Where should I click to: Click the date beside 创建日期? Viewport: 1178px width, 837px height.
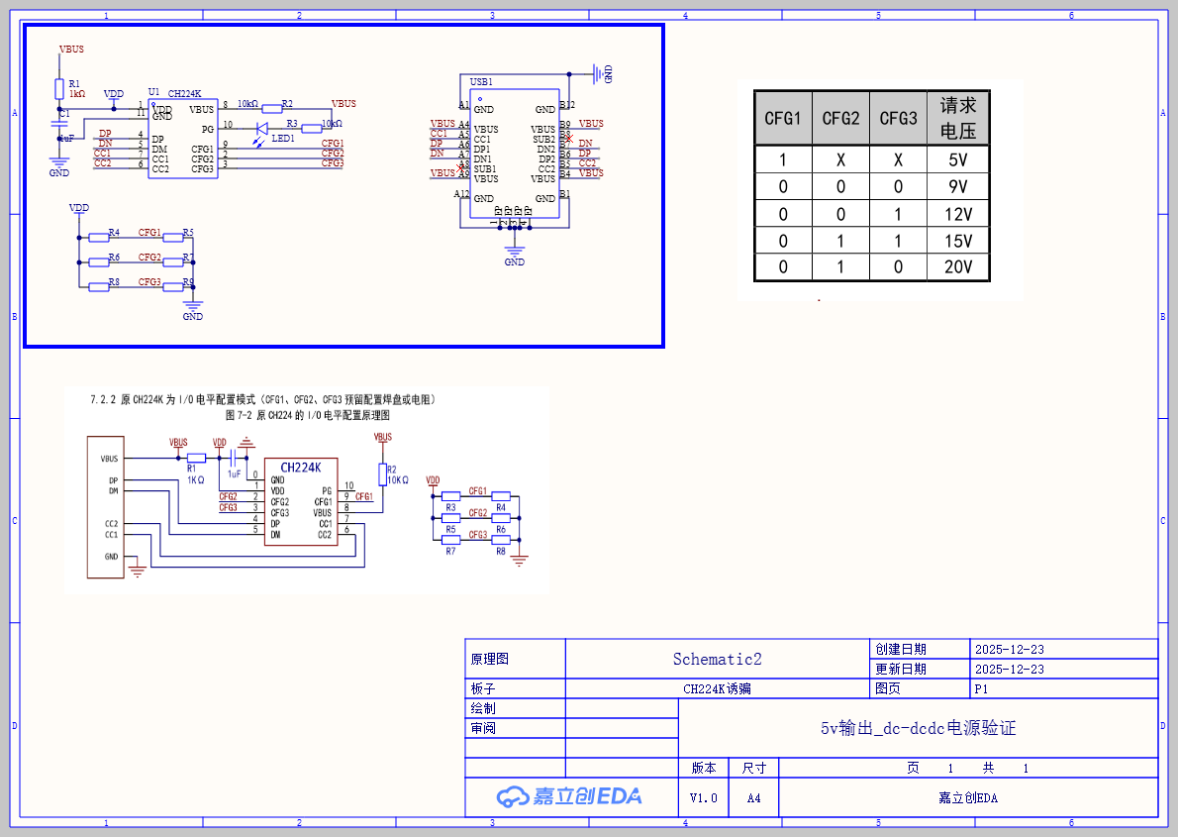click(x=1010, y=649)
